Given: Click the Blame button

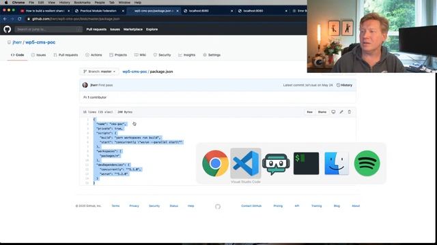Looking at the screenshot, I should point(322,112).
